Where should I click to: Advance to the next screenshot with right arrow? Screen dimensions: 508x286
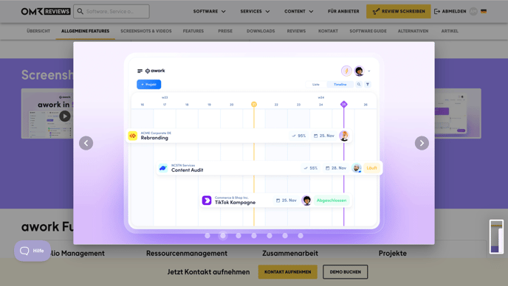tap(422, 143)
